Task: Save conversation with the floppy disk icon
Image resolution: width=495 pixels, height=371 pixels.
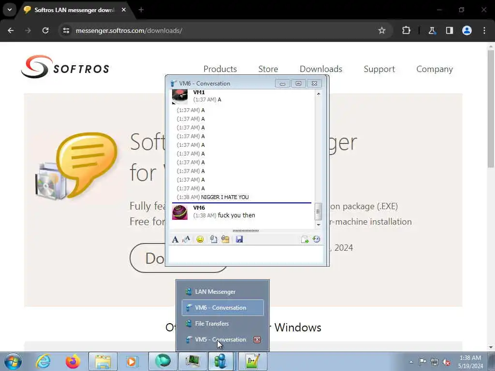Action: pos(239,240)
